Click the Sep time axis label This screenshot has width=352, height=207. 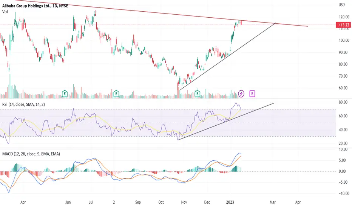click(138, 202)
